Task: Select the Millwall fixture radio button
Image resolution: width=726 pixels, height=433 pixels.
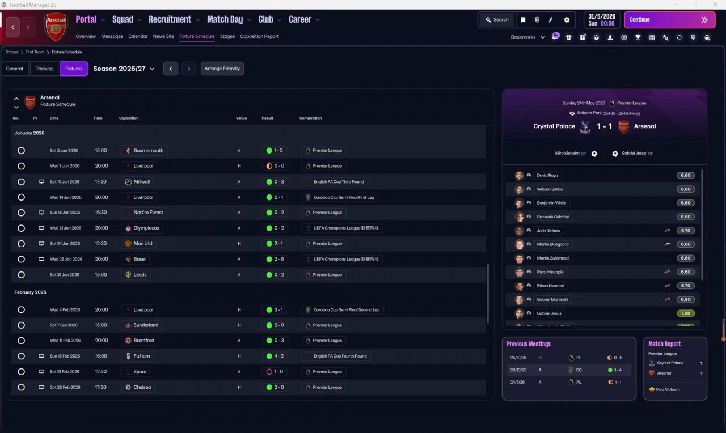Action: click(21, 182)
